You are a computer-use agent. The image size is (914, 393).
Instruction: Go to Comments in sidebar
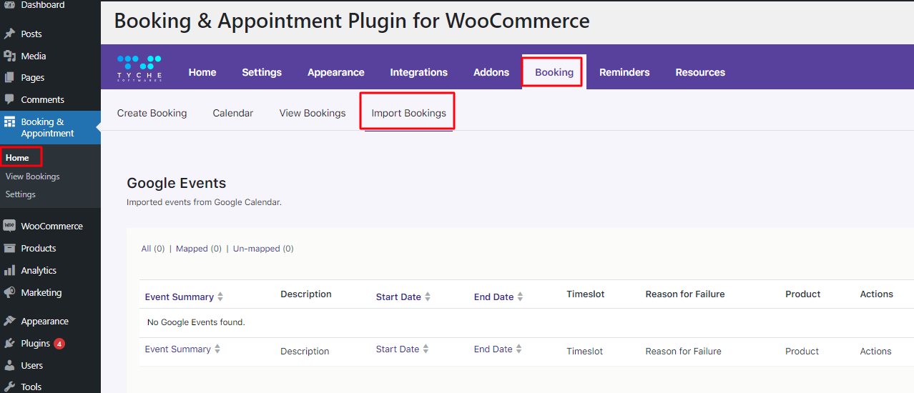(43, 99)
